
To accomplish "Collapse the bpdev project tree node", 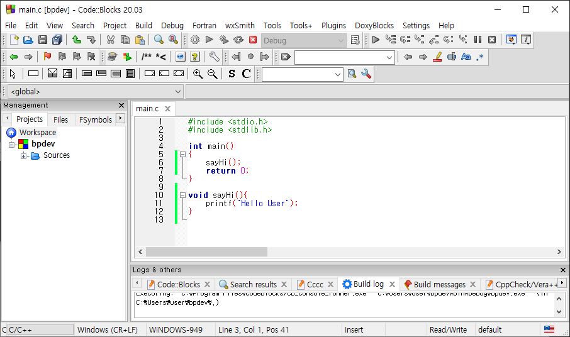I will tap(11, 145).
